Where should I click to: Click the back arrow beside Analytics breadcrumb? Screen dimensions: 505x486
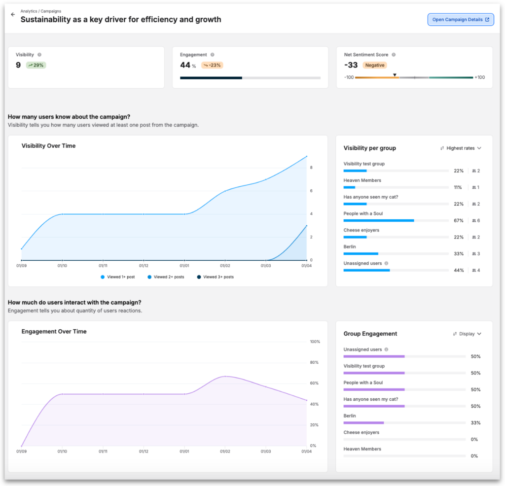(13, 14)
